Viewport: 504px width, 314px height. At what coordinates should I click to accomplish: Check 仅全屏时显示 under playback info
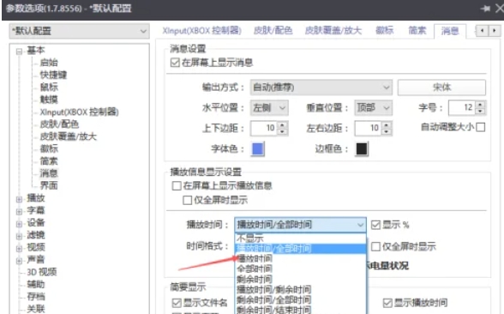click(188, 200)
